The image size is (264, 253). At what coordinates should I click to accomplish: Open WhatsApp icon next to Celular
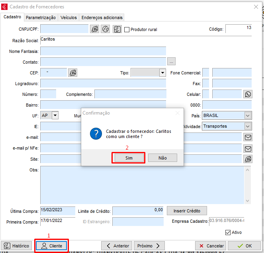click(x=248, y=94)
